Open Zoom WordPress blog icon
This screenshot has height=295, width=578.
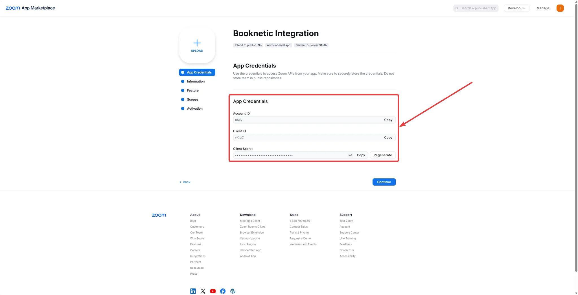tap(233, 291)
